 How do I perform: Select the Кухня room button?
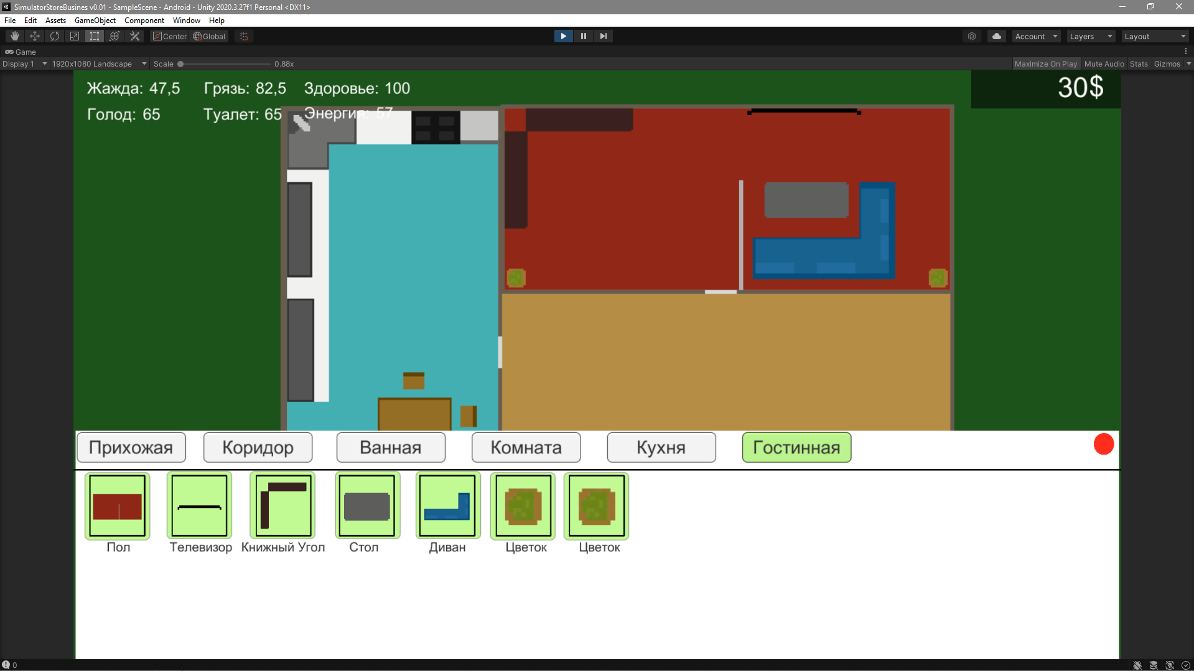(661, 447)
